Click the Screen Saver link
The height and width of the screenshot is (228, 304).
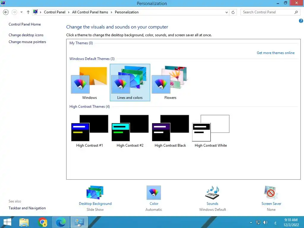(271, 204)
